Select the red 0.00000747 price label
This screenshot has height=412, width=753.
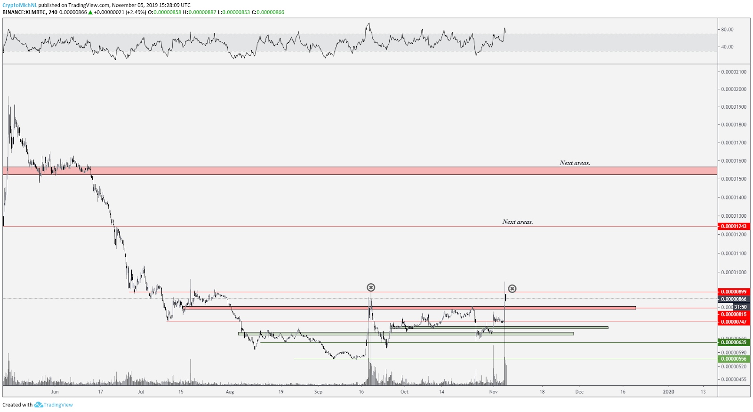[734, 322]
